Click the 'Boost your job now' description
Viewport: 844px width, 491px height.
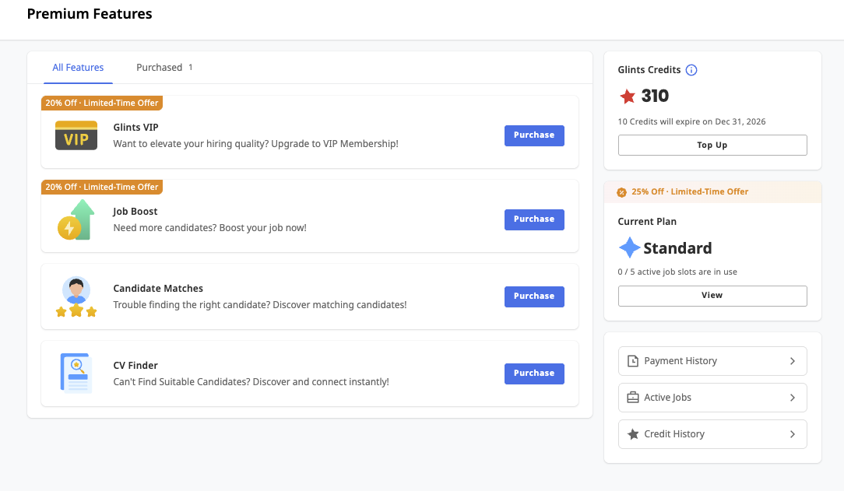(x=210, y=228)
